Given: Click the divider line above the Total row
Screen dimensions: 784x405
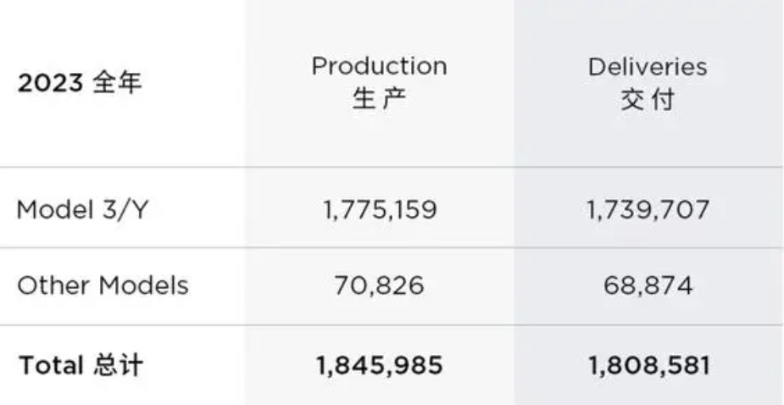Looking at the screenshot, I should [127, 325].
